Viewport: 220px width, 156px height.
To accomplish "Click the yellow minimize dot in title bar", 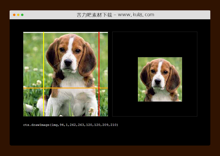I will [18, 15].
